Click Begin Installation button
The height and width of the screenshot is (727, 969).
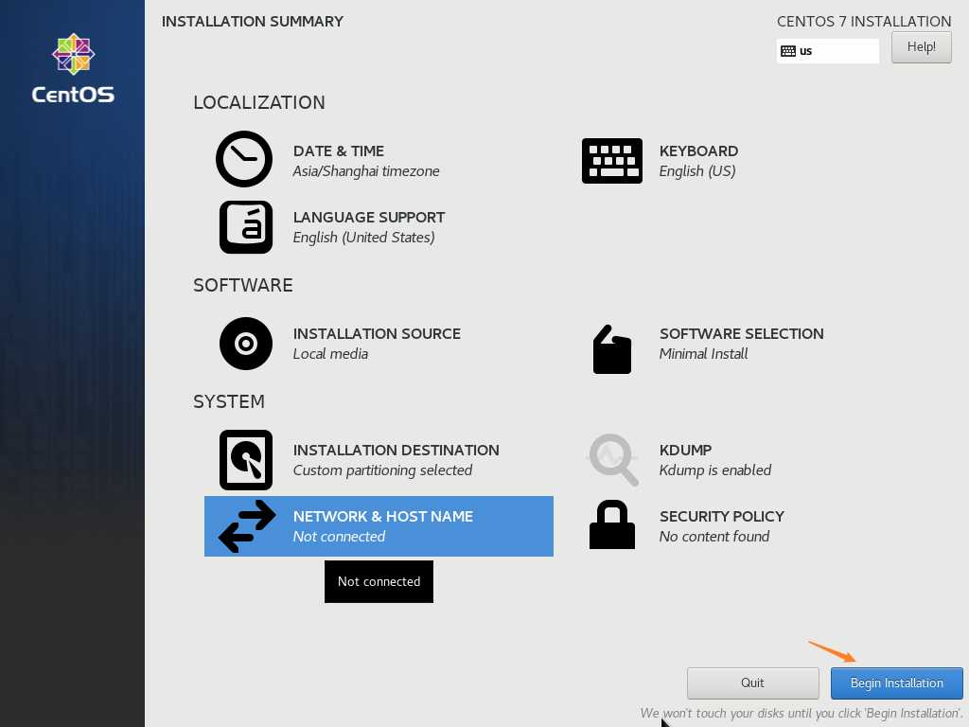click(897, 683)
